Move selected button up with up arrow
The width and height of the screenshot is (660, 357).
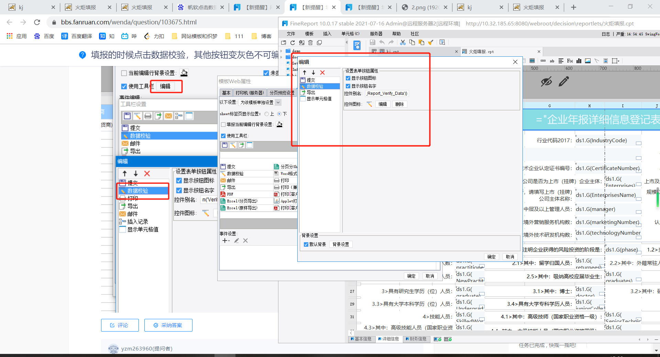pyautogui.click(x=305, y=72)
